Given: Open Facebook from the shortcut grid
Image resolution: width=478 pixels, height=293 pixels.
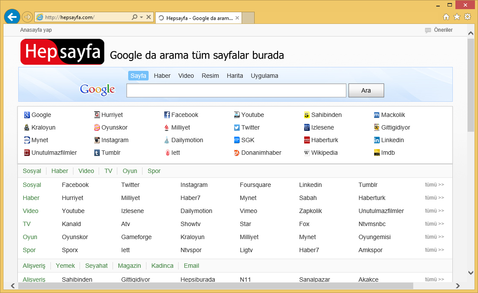Looking at the screenshot, I should (x=185, y=114).
